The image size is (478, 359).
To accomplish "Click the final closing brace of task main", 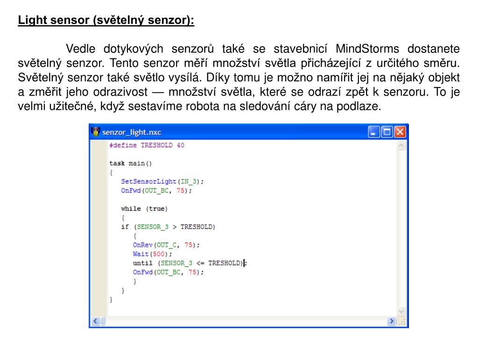I will click(x=111, y=300).
